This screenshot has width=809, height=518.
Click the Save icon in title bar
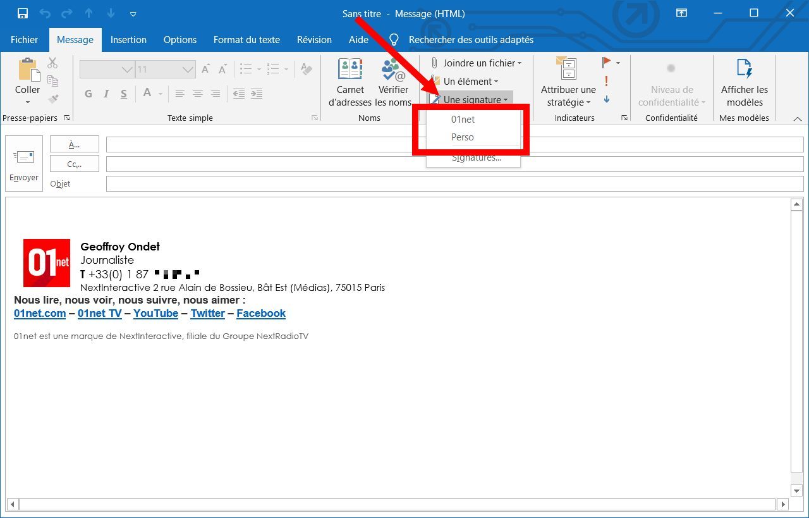[x=23, y=13]
